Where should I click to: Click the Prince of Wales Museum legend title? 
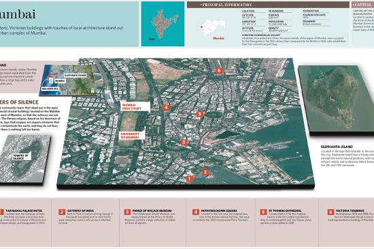pos(152,211)
